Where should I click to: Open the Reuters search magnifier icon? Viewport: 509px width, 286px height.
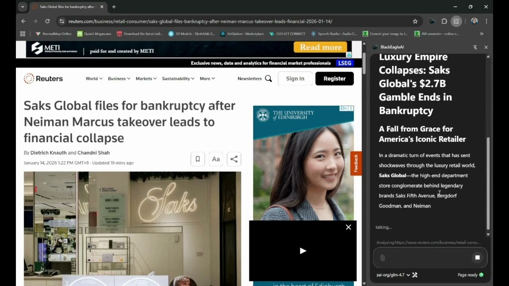268,79
